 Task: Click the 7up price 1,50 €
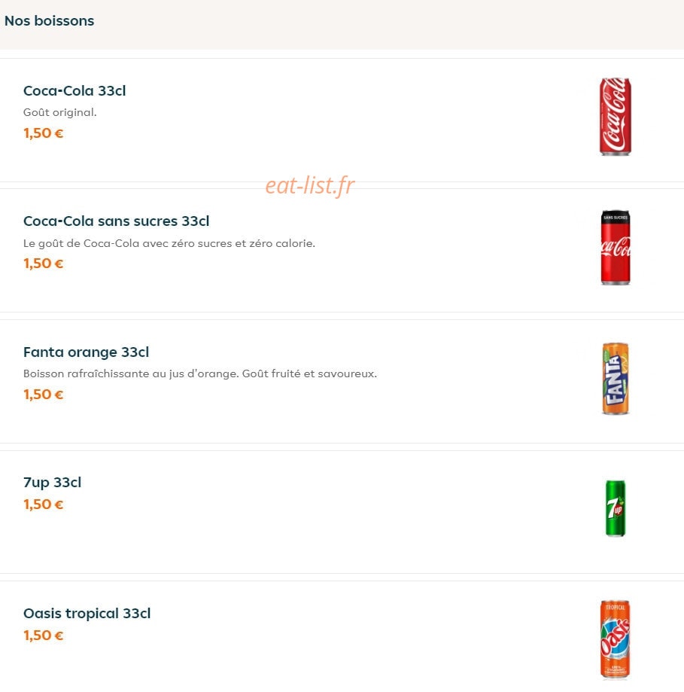pos(43,504)
